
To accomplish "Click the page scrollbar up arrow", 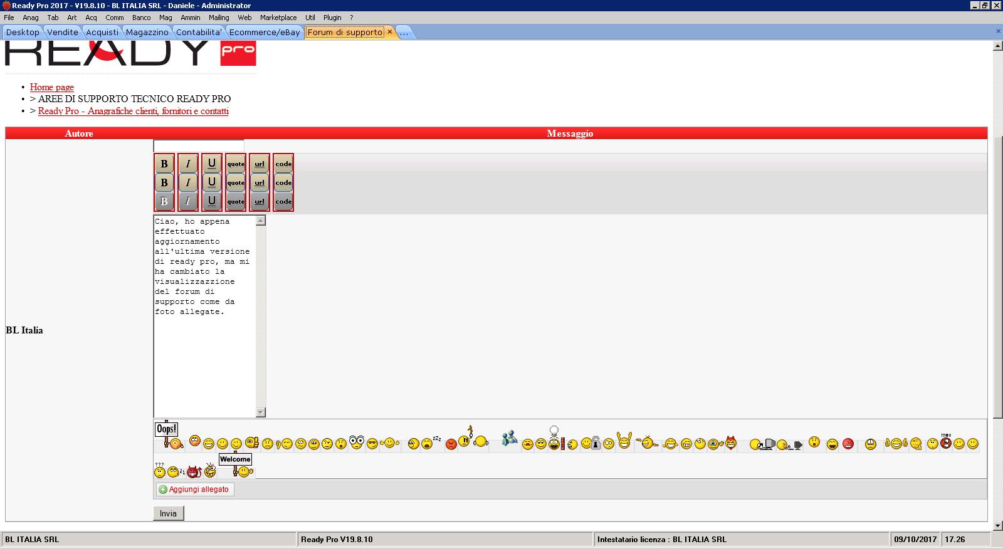I will [x=998, y=46].
